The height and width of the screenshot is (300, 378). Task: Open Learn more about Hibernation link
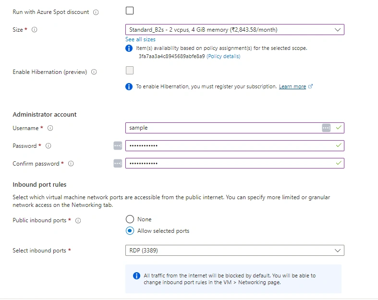pos(293,86)
